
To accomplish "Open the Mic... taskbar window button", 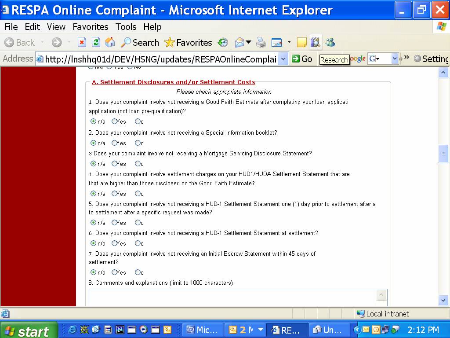I will tap(203, 330).
